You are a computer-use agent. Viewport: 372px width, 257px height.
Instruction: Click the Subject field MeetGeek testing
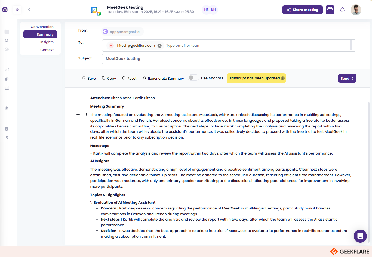(229, 59)
